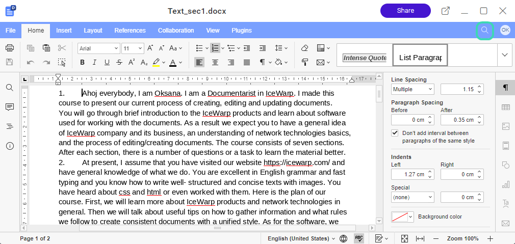Viewport: 515px width, 244px height.
Task: Open Table settings in the right sidebar
Action: point(505,107)
